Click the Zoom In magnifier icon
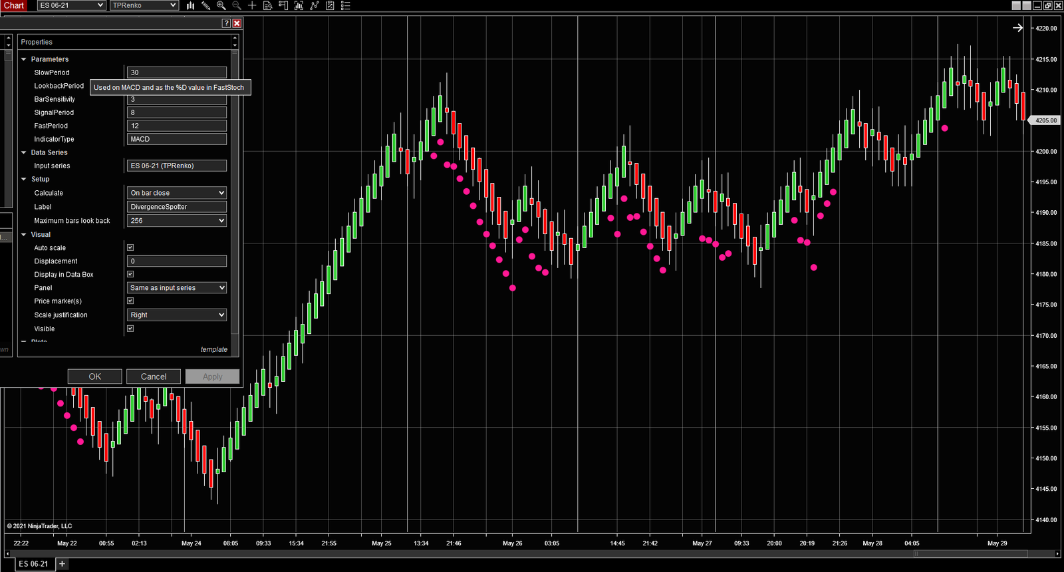Image resolution: width=1064 pixels, height=572 pixels. click(x=221, y=5)
